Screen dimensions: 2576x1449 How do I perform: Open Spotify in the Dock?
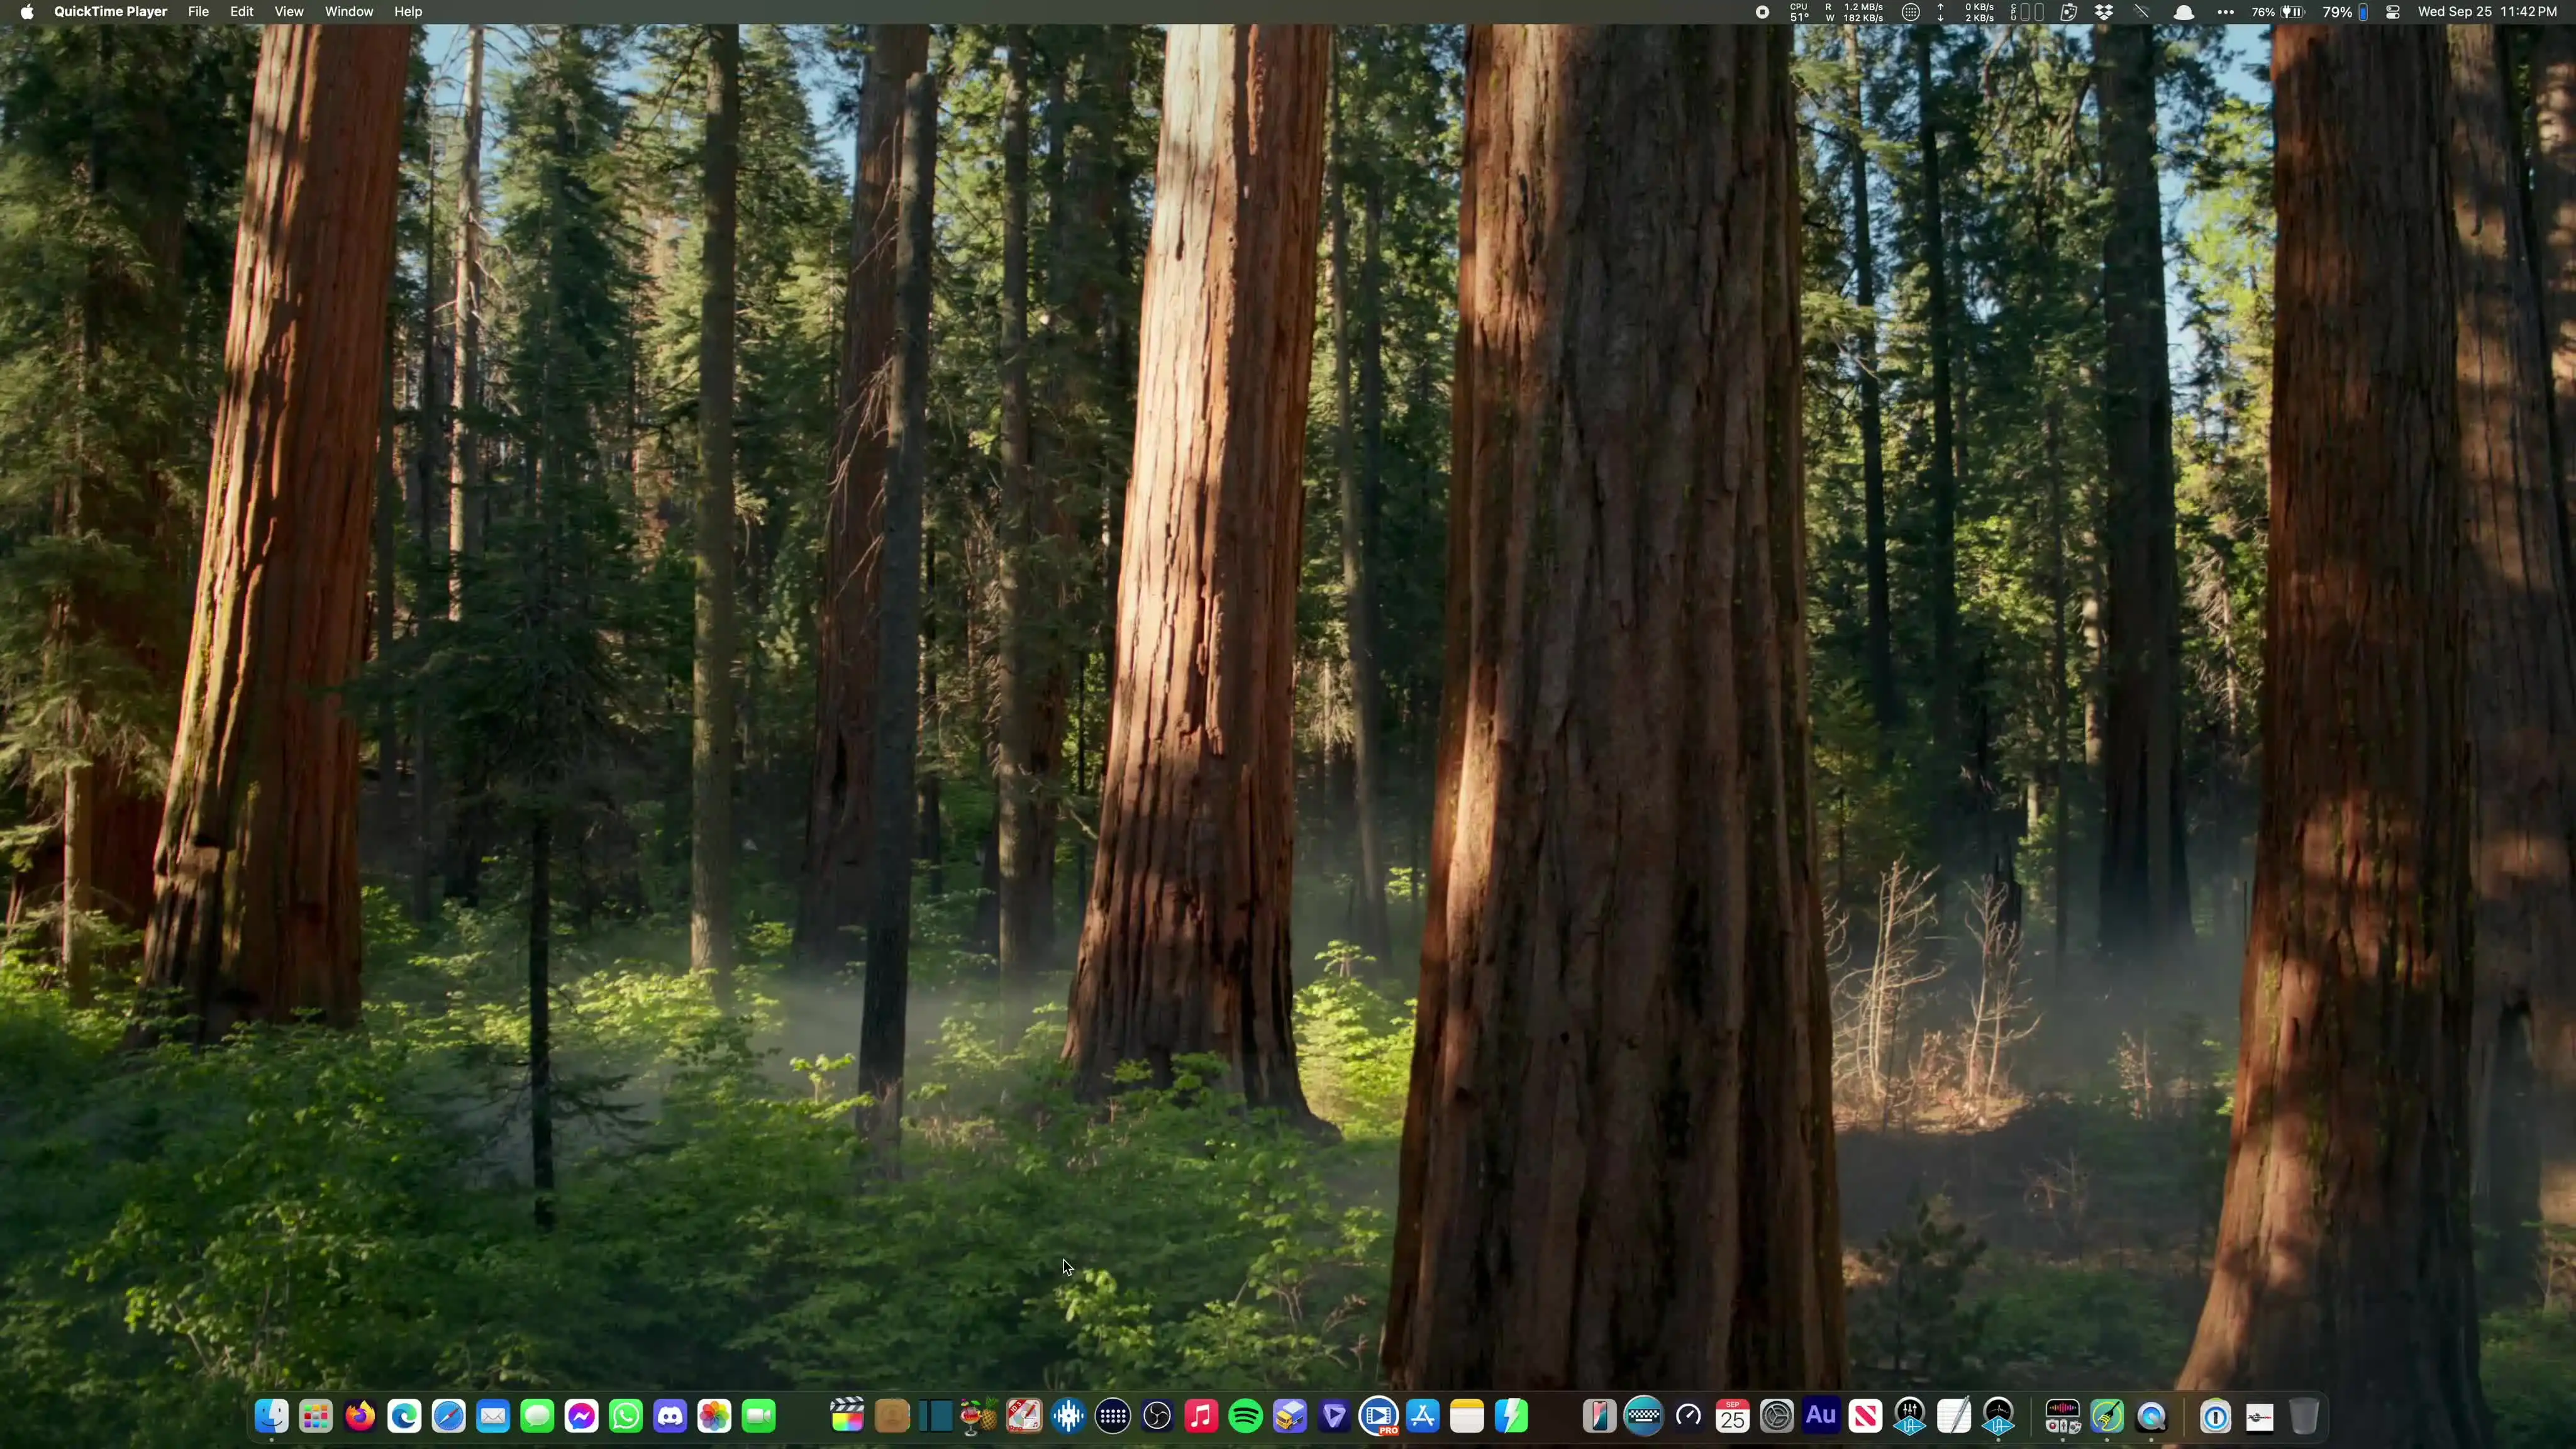[1245, 1416]
